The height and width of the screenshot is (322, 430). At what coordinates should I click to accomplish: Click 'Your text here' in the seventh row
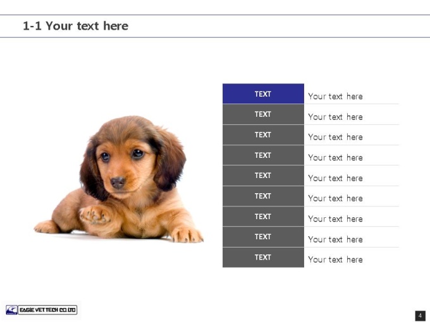click(335, 219)
